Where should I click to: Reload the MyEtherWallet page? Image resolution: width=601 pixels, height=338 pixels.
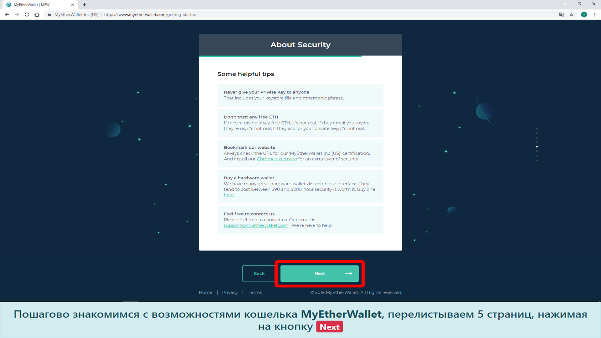pyautogui.click(x=27, y=14)
